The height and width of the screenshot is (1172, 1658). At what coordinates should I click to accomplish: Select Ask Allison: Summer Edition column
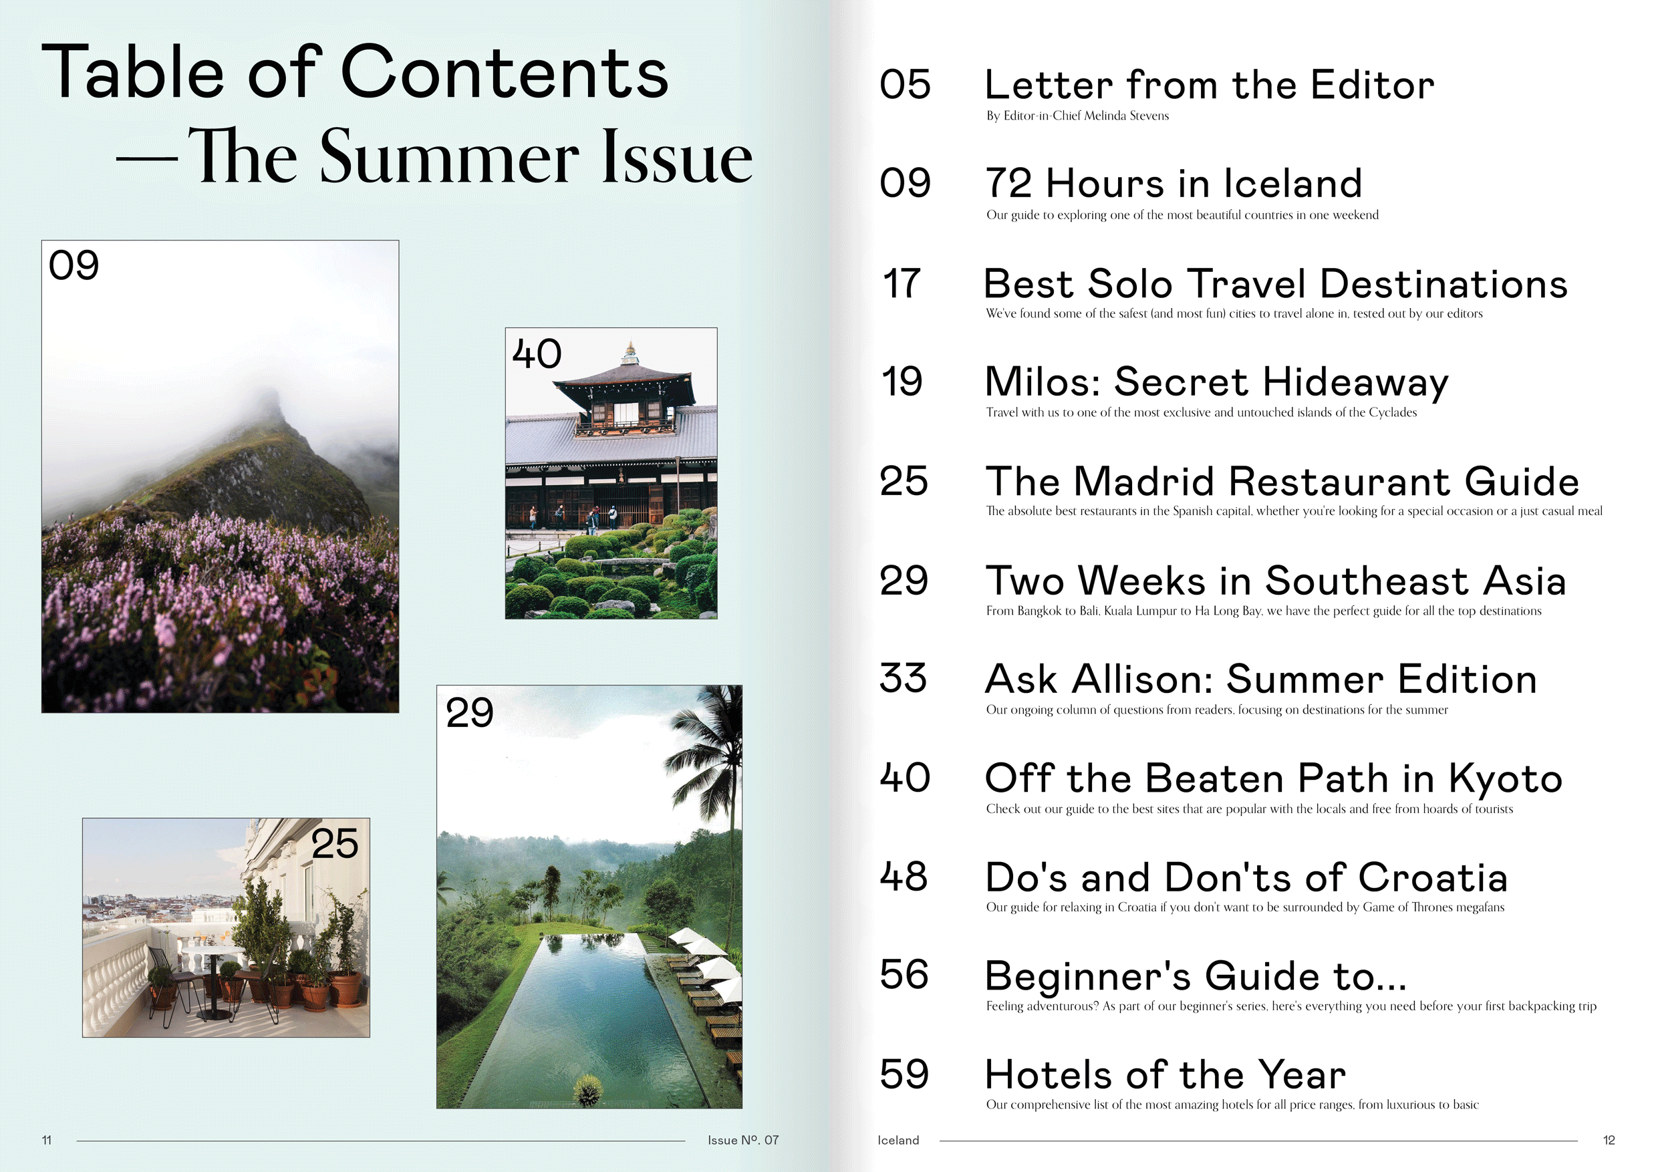1261,680
